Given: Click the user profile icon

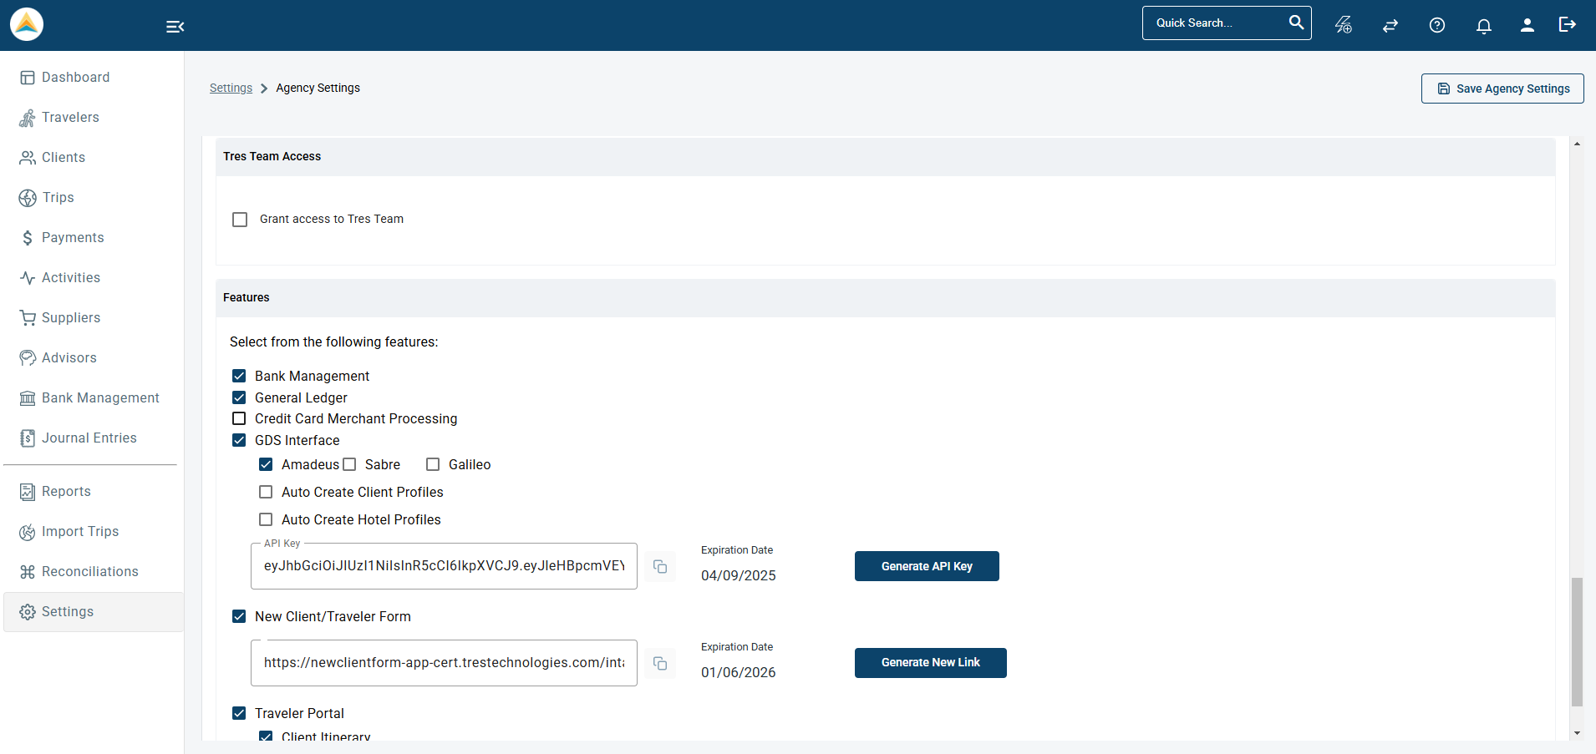Looking at the screenshot, I should (x=1526, y=26).
